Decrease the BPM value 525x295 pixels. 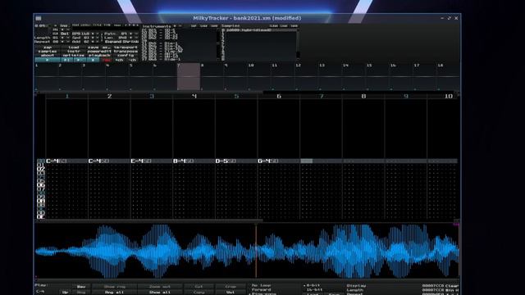[x=98, y=34]
